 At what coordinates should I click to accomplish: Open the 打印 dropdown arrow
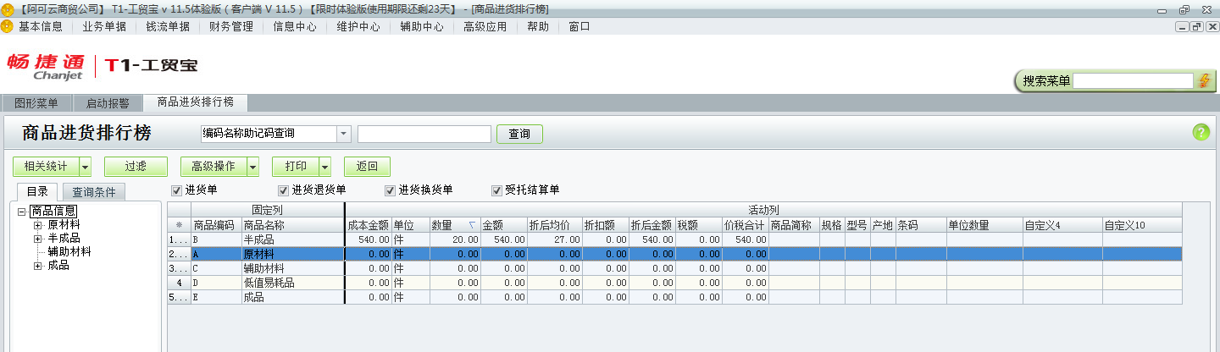tap(324, 167)
